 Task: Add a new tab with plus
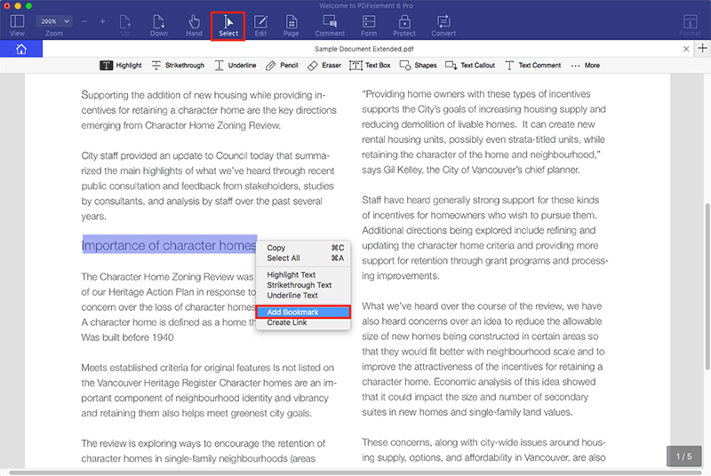coord(702,48)
